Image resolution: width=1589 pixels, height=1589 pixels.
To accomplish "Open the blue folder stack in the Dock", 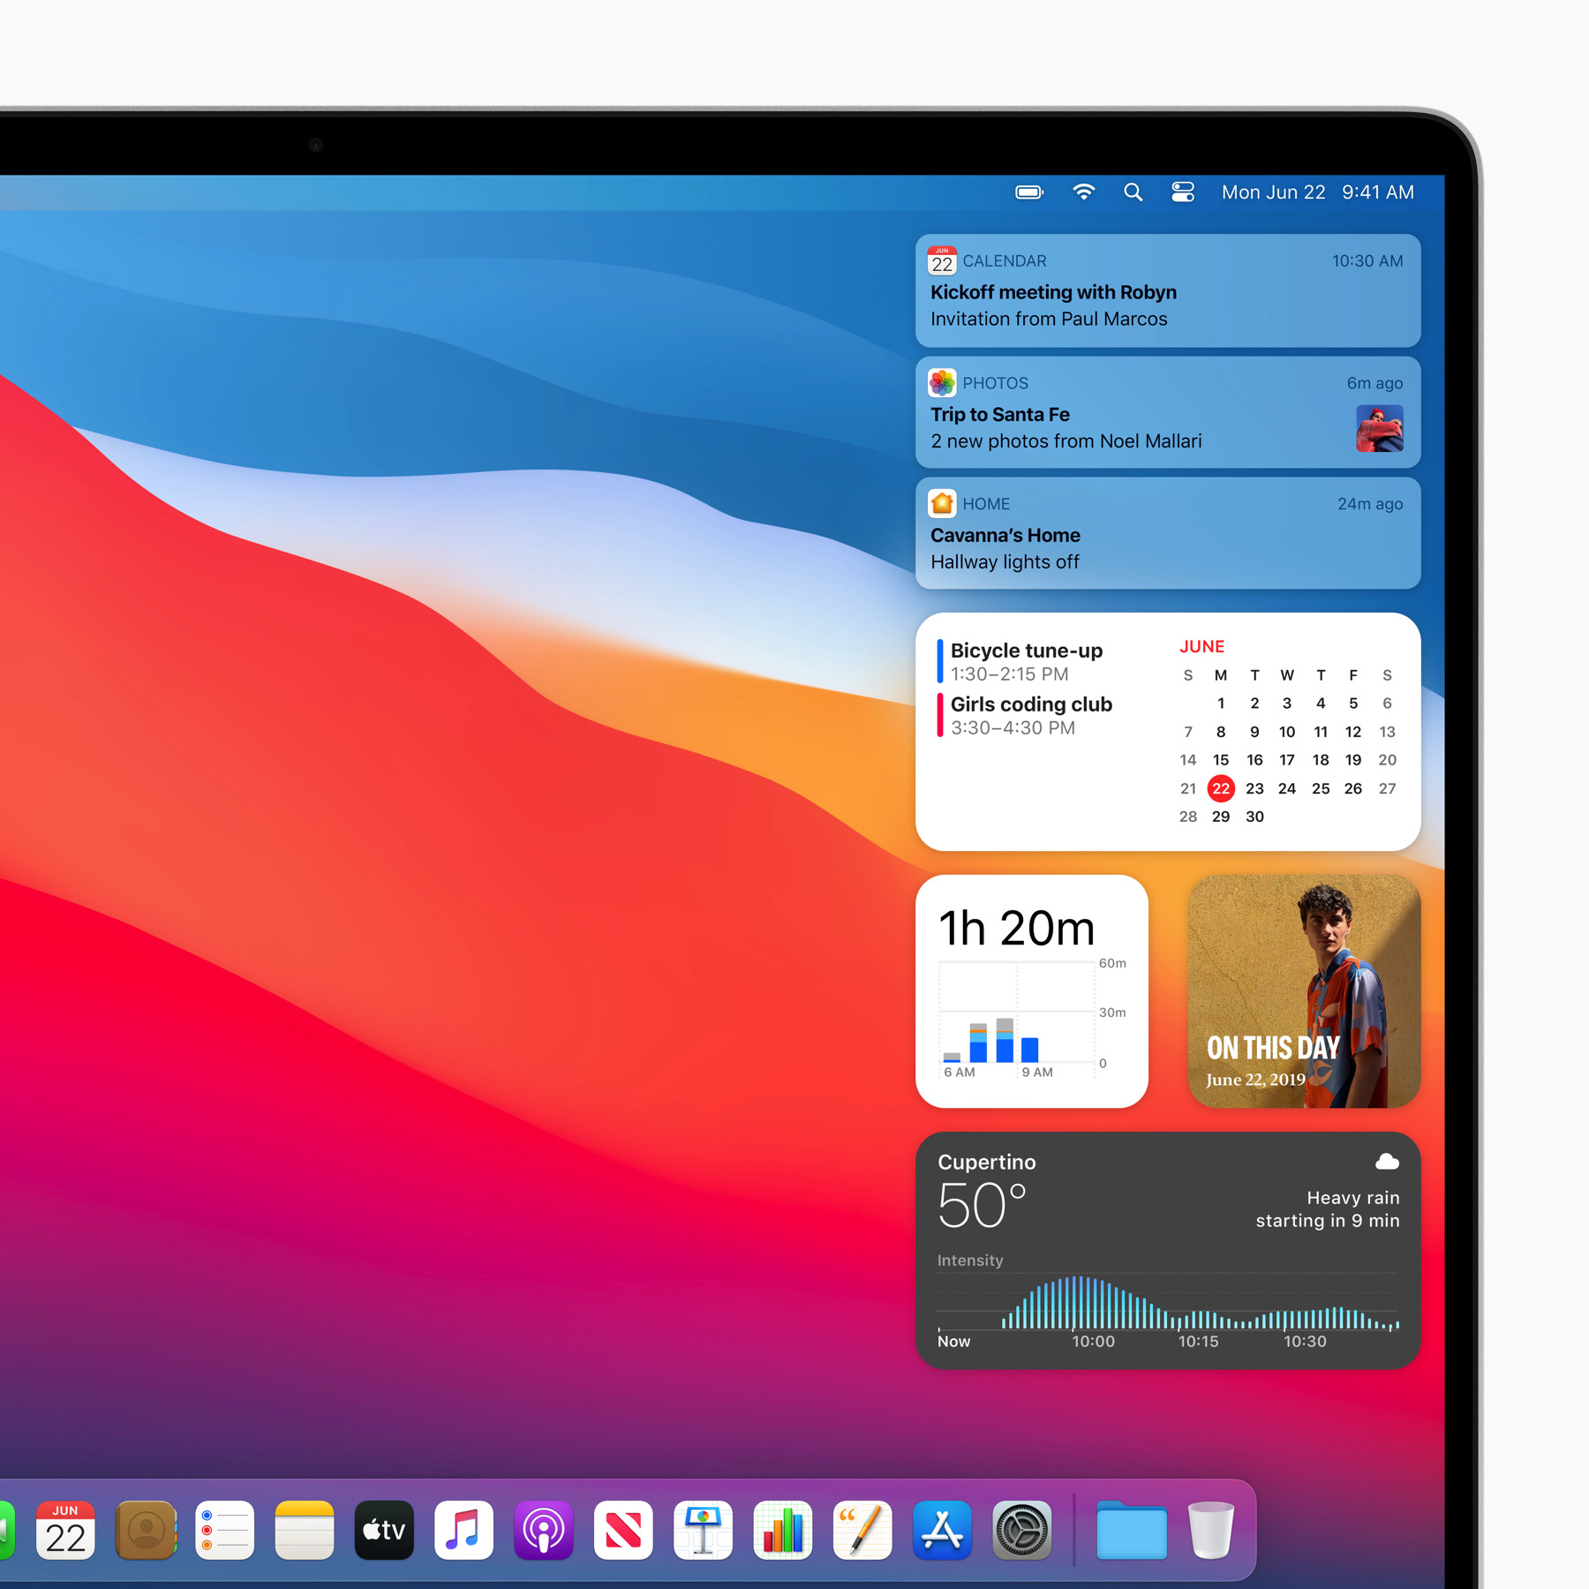I will [x=1131, y=1530].
